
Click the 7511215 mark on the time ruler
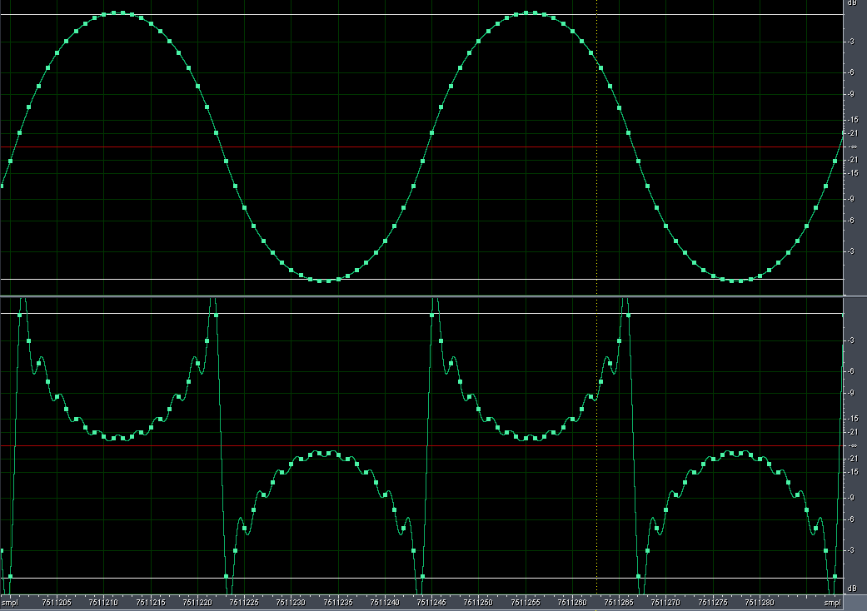(151, 603)
